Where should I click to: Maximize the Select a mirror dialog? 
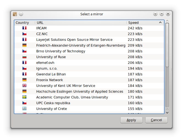tap(162, 14)
